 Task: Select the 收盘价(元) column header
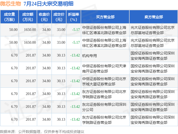44,17
